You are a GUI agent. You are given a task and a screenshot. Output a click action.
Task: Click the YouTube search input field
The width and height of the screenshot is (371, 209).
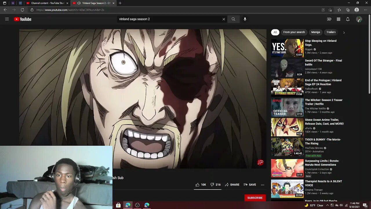[170, 19]
